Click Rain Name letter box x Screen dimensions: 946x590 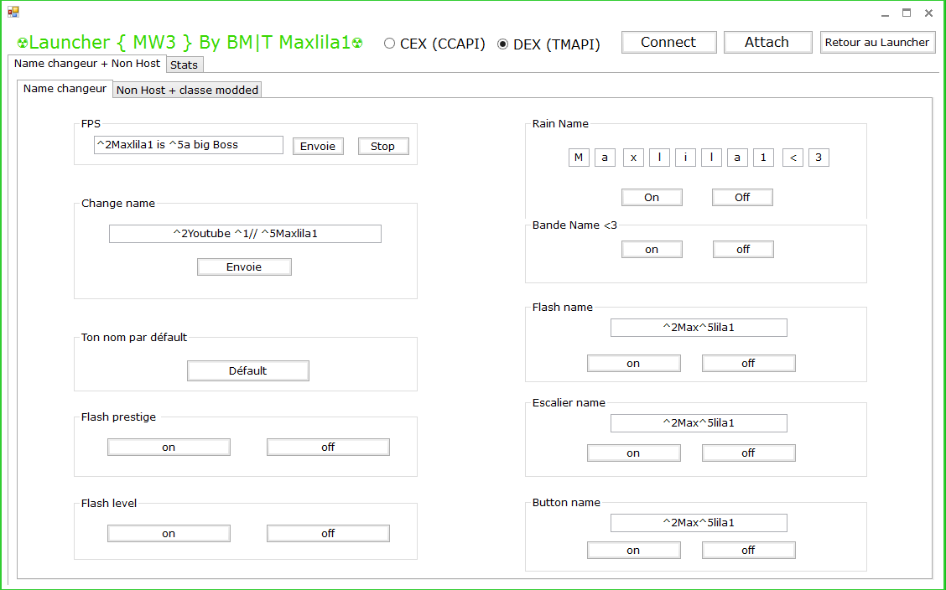tap(633, 158)
